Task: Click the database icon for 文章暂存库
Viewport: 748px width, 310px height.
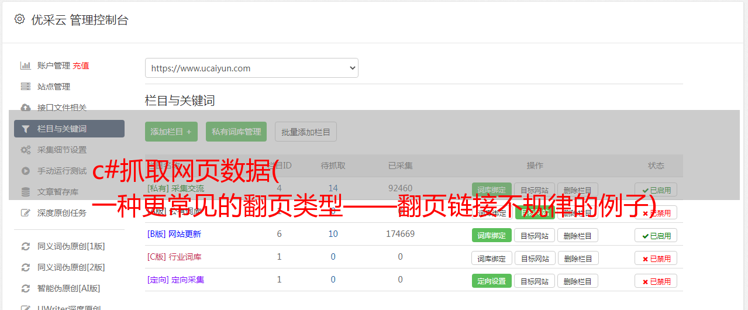Action: [25, 192]
